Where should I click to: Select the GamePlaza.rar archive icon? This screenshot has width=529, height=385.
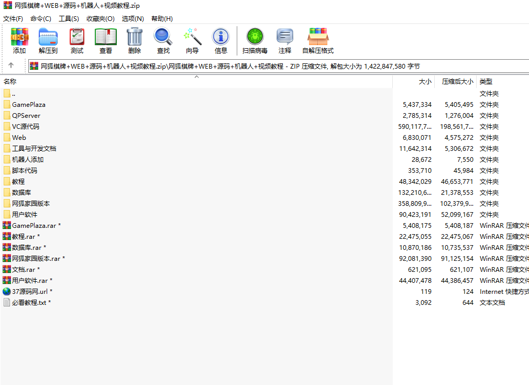click(7, 225)
